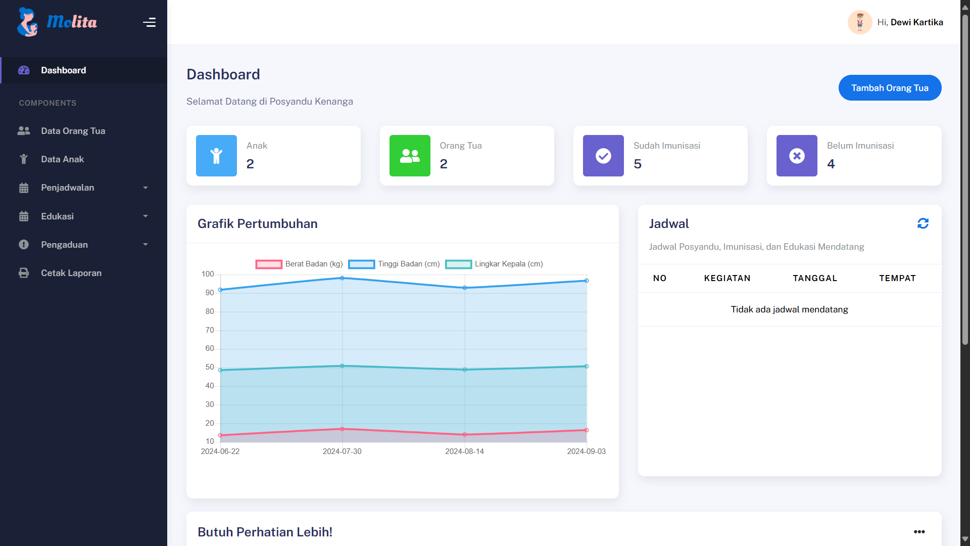970x546 pixels.
Task: Click the refresh icon on the Jadwal panel
Action: tap(923, 223)
